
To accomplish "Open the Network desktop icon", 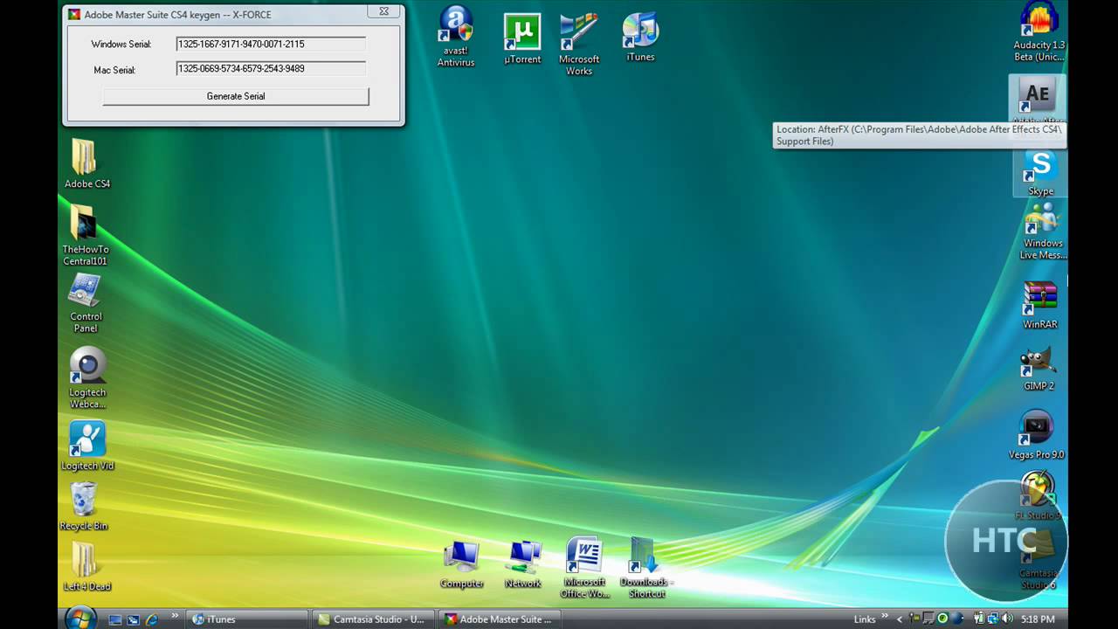I will (x=523, y=563).
